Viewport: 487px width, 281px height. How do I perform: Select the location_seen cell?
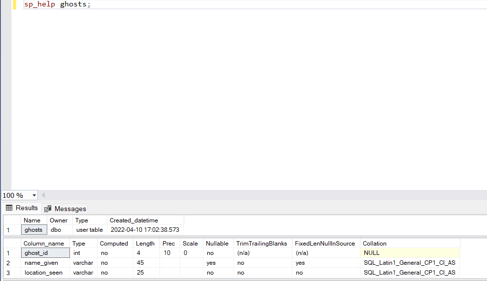(x=45, y=273)
